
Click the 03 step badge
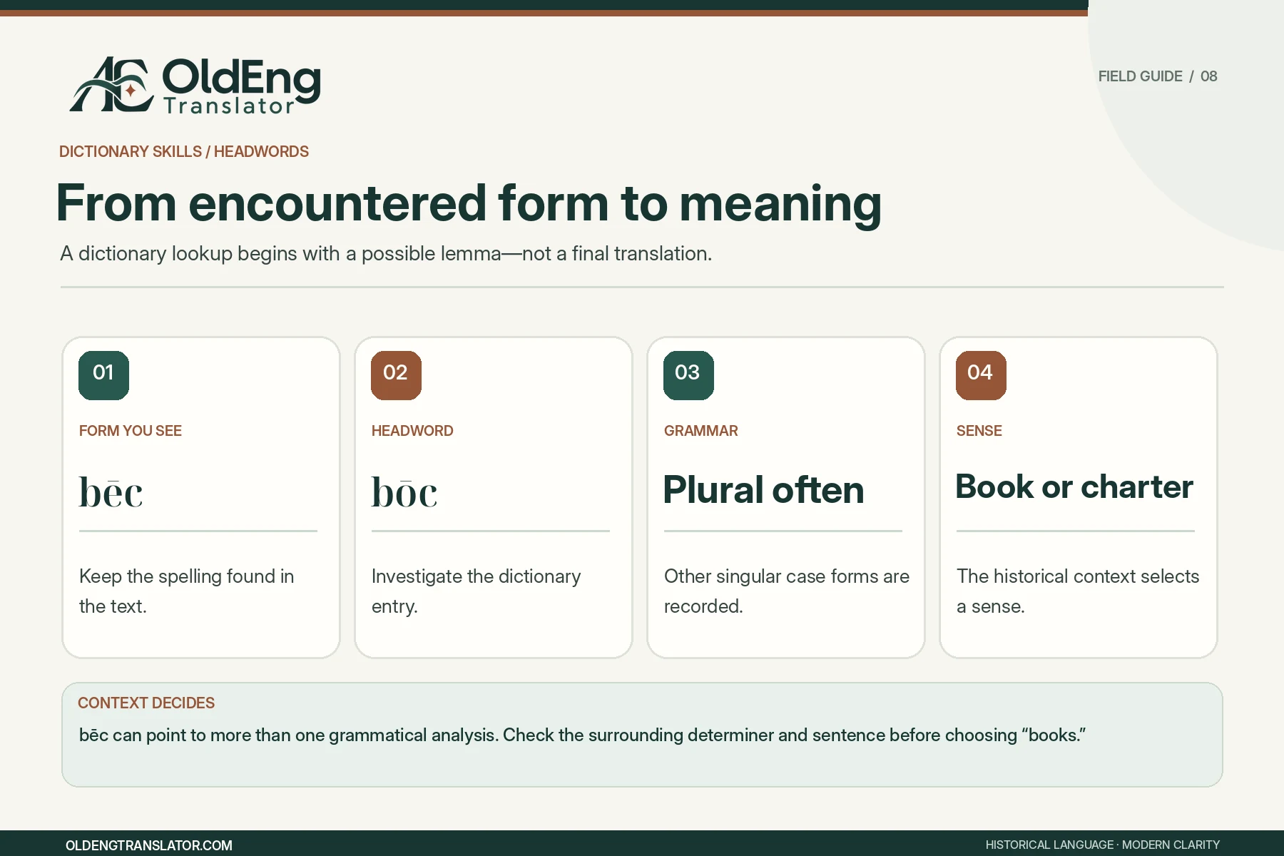(688, 375)
